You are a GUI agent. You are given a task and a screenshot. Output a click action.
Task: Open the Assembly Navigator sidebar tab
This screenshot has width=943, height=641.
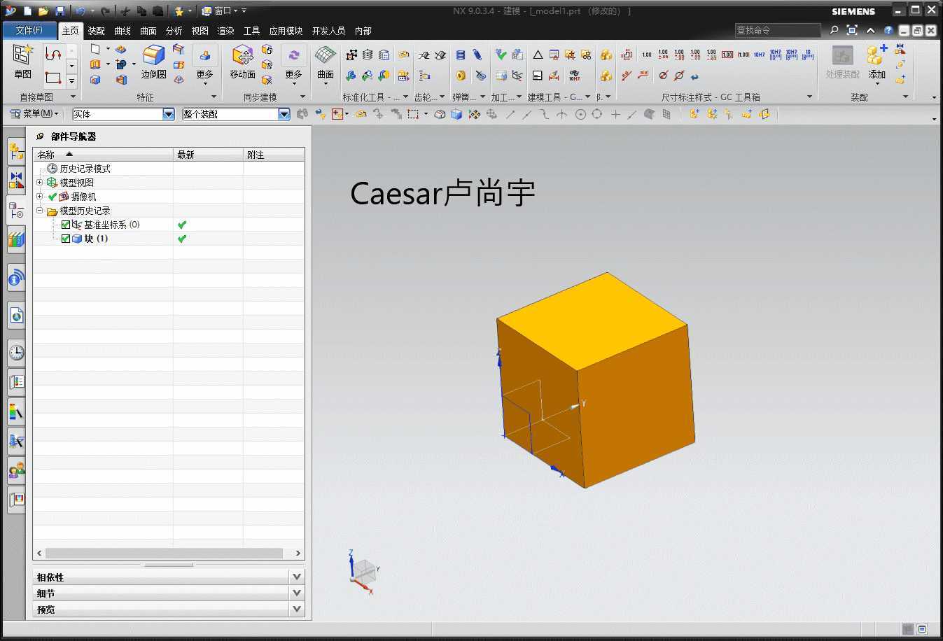[16, 150]
